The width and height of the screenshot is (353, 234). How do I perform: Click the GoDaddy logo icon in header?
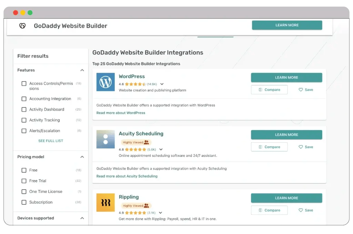pos(22,26)
